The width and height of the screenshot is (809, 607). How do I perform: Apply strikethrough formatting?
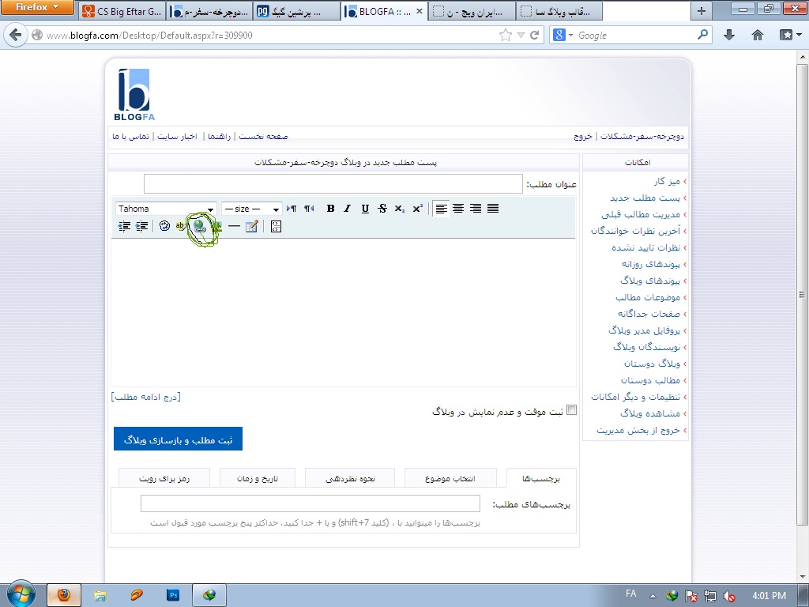pyautogui.click(x=382, y=209)
